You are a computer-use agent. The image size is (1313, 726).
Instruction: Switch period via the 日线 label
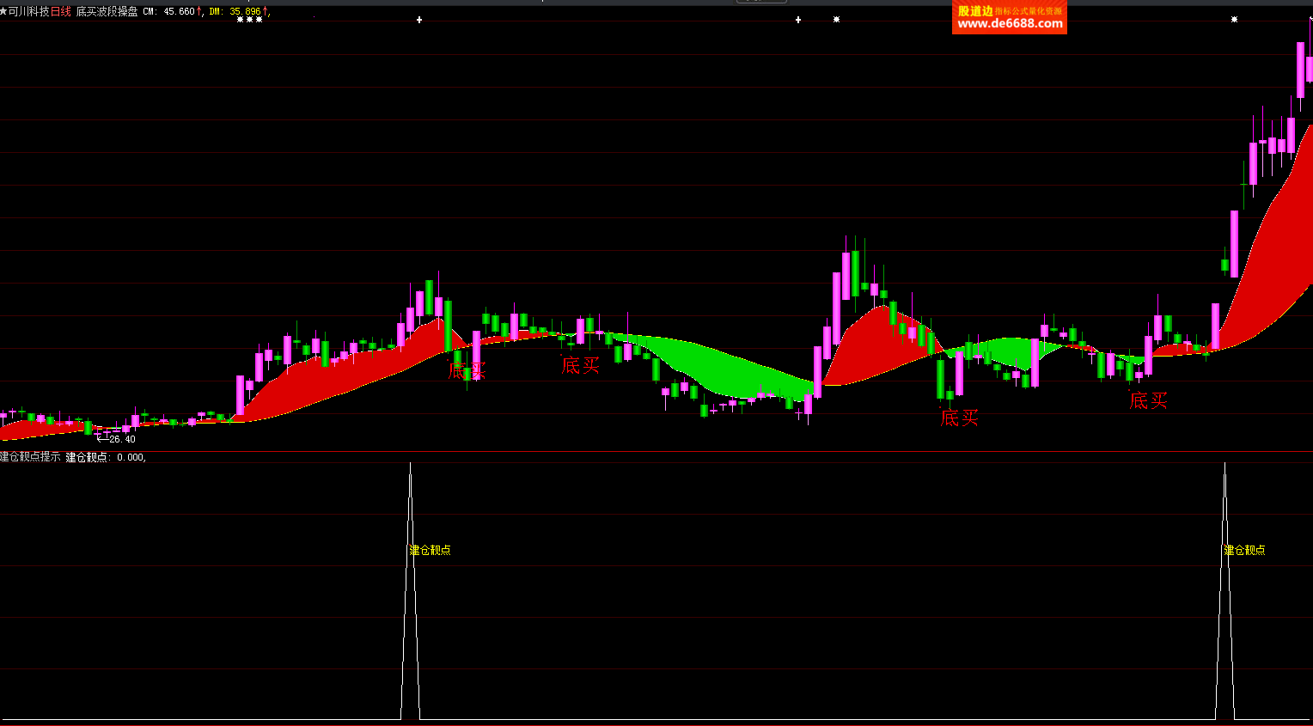(61, 11)
